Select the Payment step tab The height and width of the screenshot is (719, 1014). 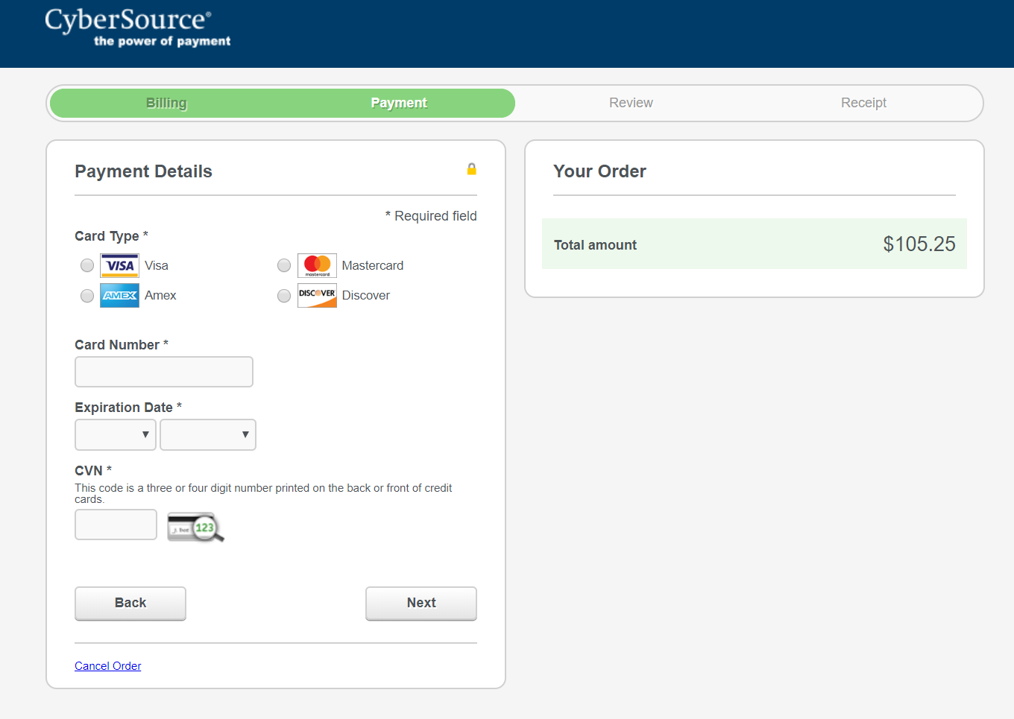[399, 103]
